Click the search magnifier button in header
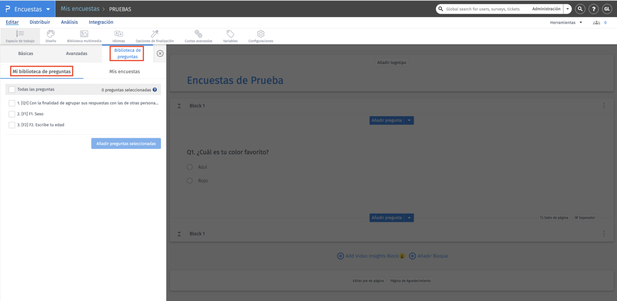Viewport: 617px width, 301px height. click(580, 9)
